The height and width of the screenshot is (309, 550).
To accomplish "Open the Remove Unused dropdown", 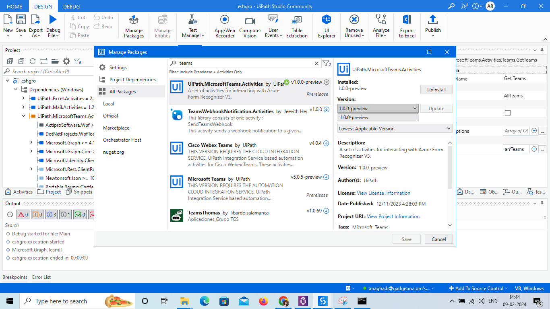I will [x=354, y=27].
